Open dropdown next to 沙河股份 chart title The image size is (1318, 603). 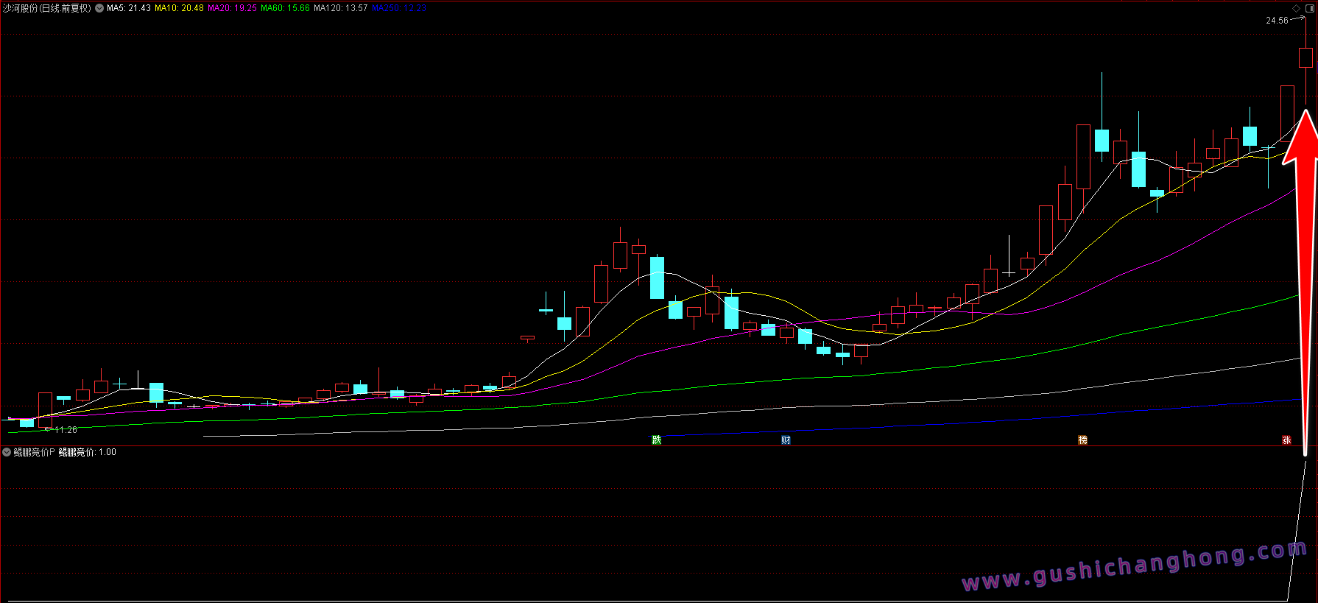(99, 8)
